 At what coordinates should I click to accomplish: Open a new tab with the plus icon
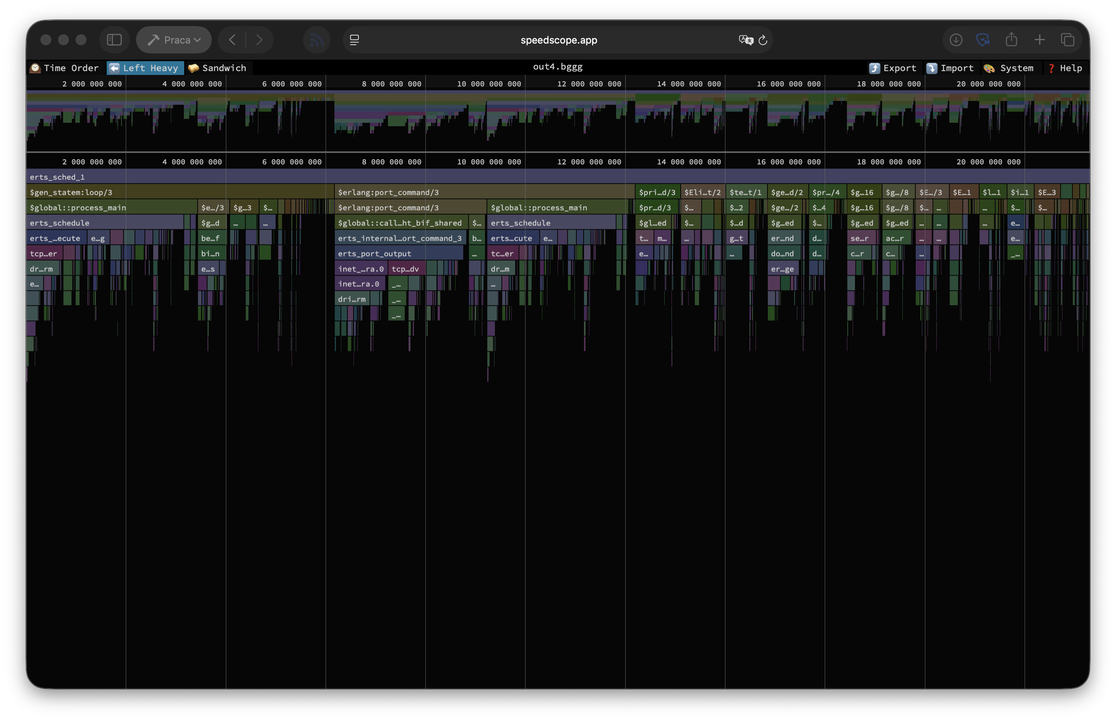tap(1039, 40)
